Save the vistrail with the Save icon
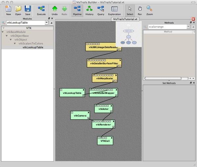Image resolution: width=197 pixels, height=167 pixels. click(28, 9)
